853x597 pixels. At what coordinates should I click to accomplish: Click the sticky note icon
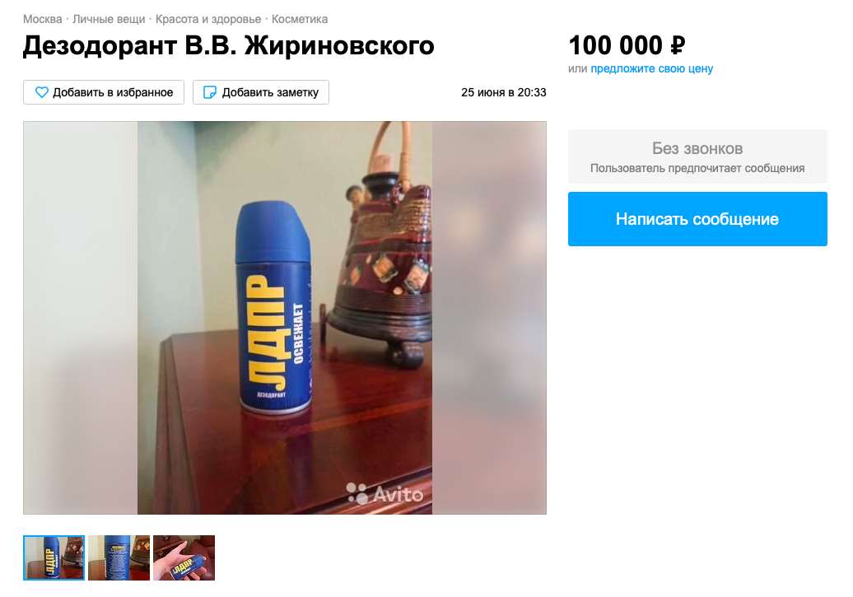[x=209, y=92]
